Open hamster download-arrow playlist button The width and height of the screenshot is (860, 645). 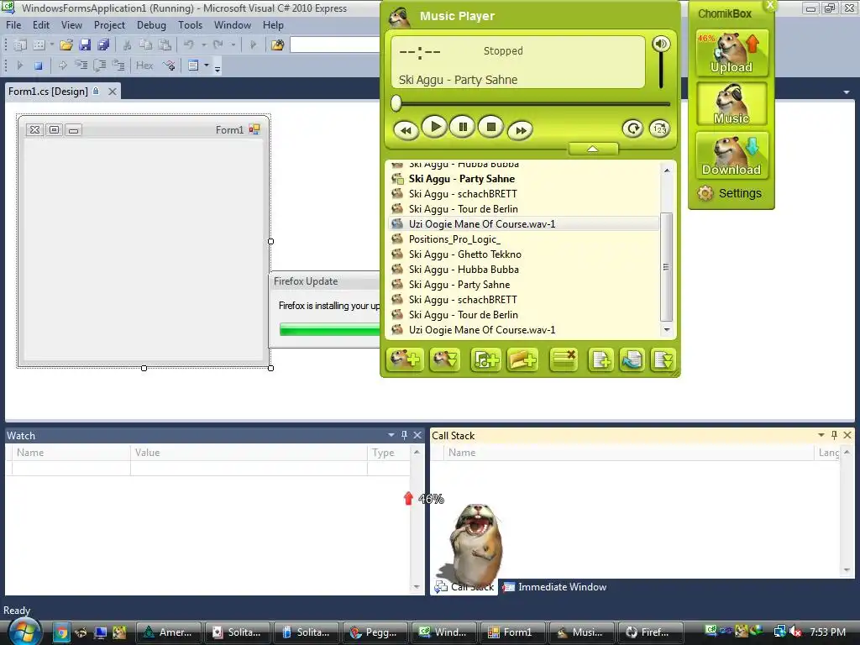click(445, 359)
